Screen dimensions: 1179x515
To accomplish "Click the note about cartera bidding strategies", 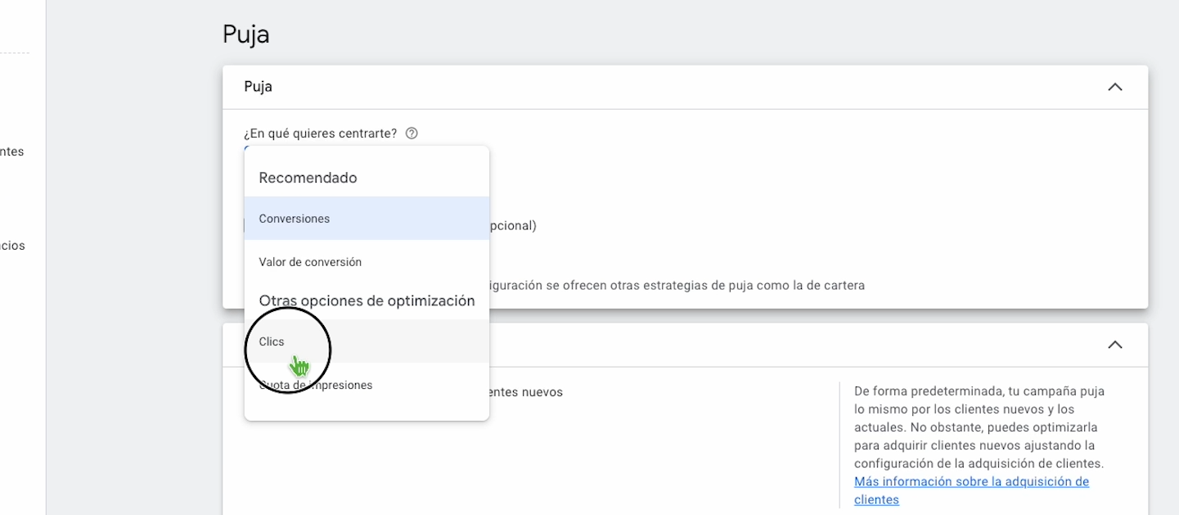I will coord(677,286).
